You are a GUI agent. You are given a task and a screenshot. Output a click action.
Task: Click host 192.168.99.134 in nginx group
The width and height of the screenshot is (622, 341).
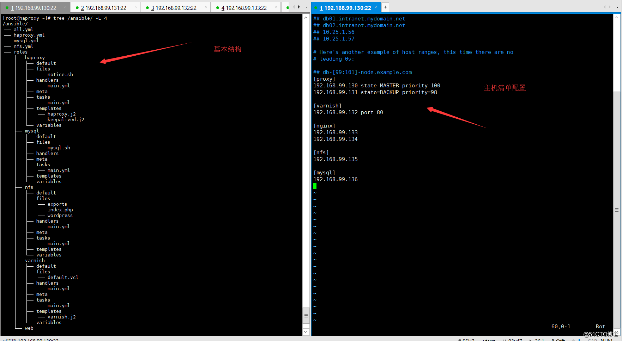click(x=336, y=139)
